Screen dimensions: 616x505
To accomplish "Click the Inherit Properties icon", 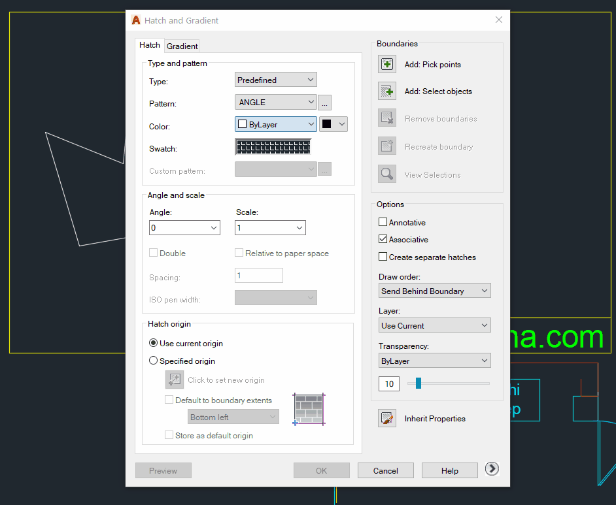I will coord(387,418).
